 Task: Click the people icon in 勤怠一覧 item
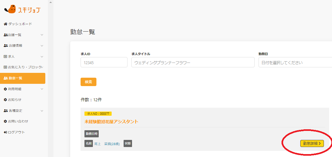[x=6, y=78]
